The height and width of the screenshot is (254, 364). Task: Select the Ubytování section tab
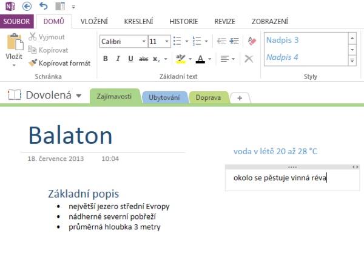(164, 97)
